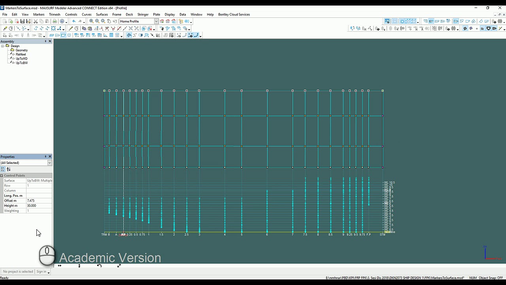The width and height of the screenshot is (506, 285).
Task: Click the Height m value field
Action: click(39, 205)
